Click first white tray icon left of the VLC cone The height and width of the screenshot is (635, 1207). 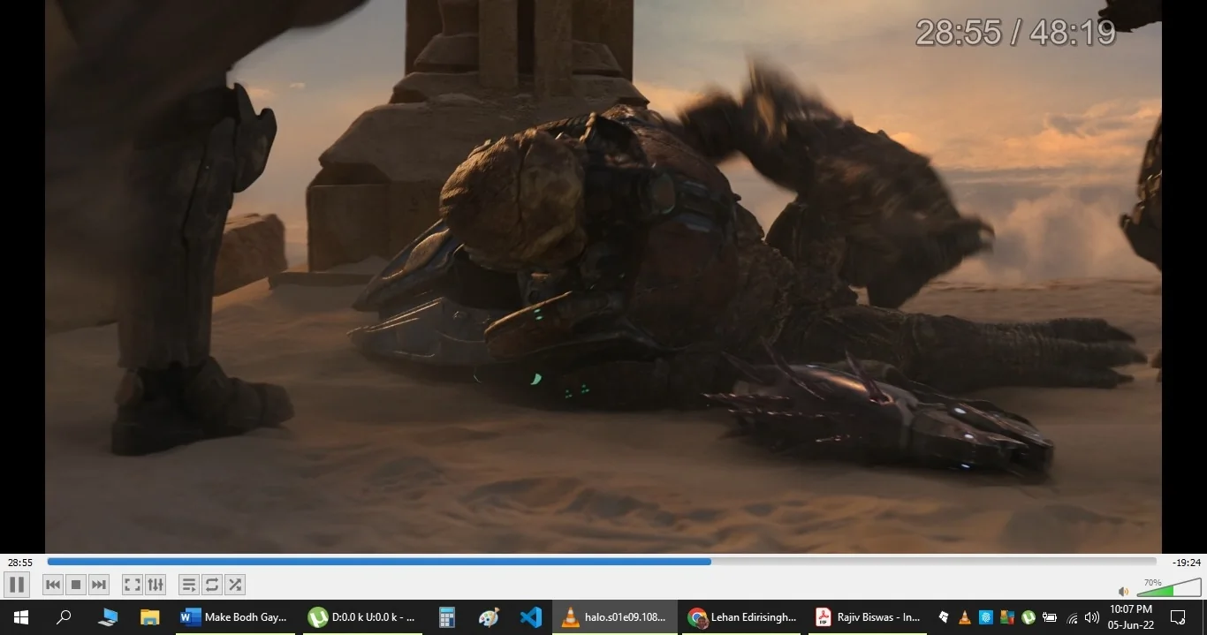944,617
